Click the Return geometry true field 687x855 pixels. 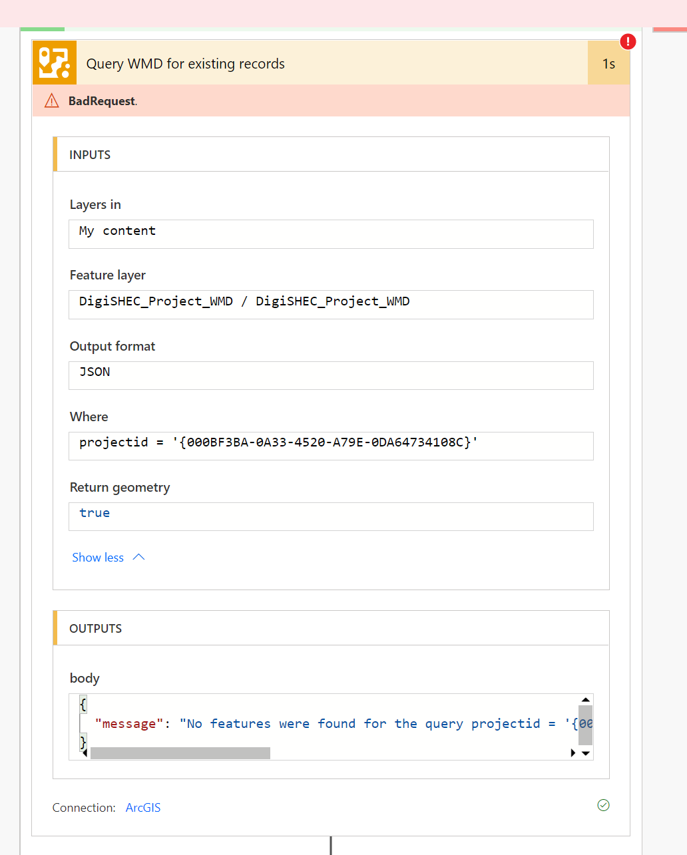[331, 516]
